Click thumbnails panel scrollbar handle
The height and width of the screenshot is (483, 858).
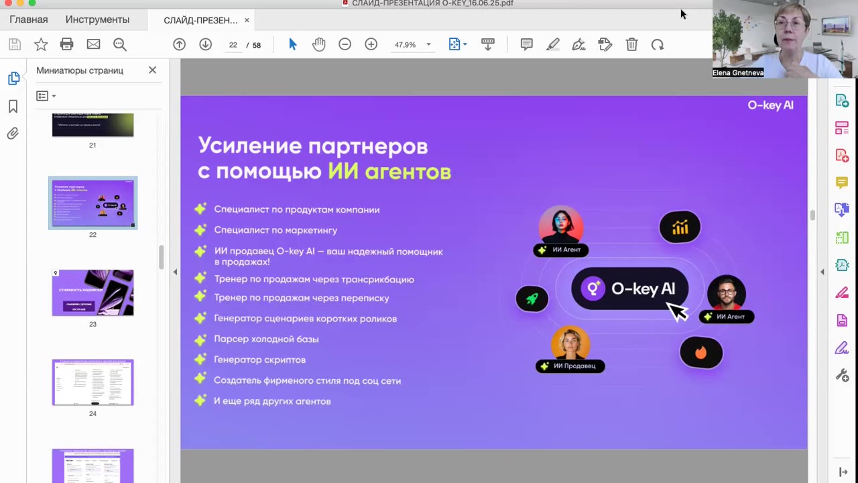click(161, 258)
